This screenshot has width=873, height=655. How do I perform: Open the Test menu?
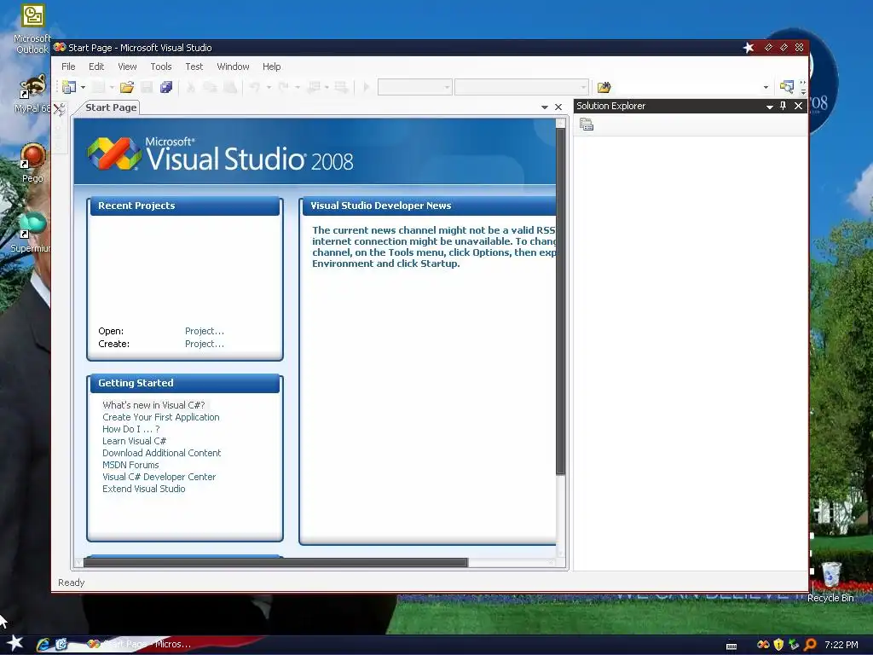(x=194, y=67)
